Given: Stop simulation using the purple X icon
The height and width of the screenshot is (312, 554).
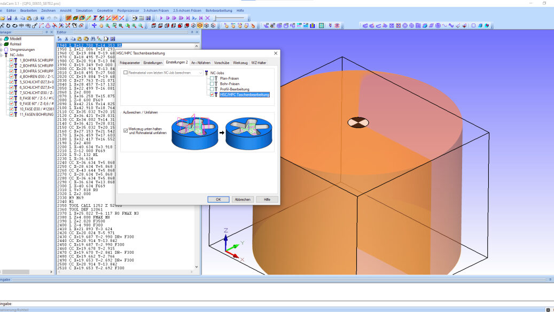Looking at the screenshot, I should pyautogui.click(x=208, y=18).
